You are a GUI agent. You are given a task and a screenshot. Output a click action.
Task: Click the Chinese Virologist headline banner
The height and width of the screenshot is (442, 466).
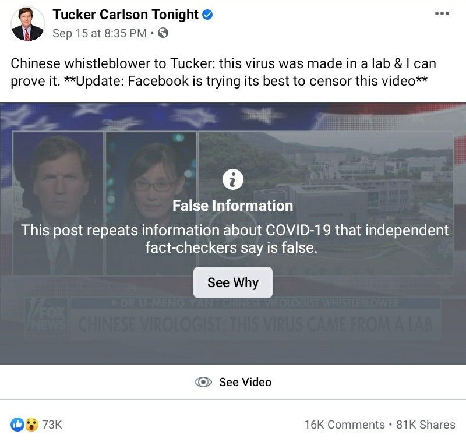(x=255, y=324)
